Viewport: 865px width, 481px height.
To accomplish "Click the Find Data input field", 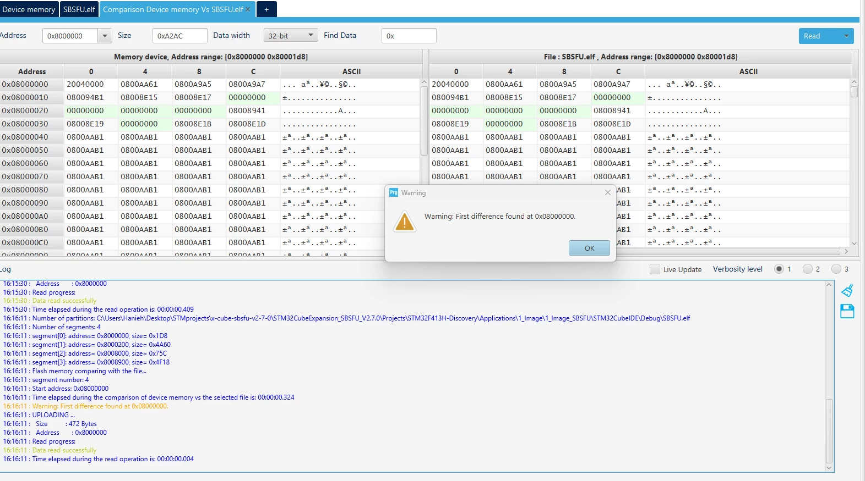I will pos(409,36).
